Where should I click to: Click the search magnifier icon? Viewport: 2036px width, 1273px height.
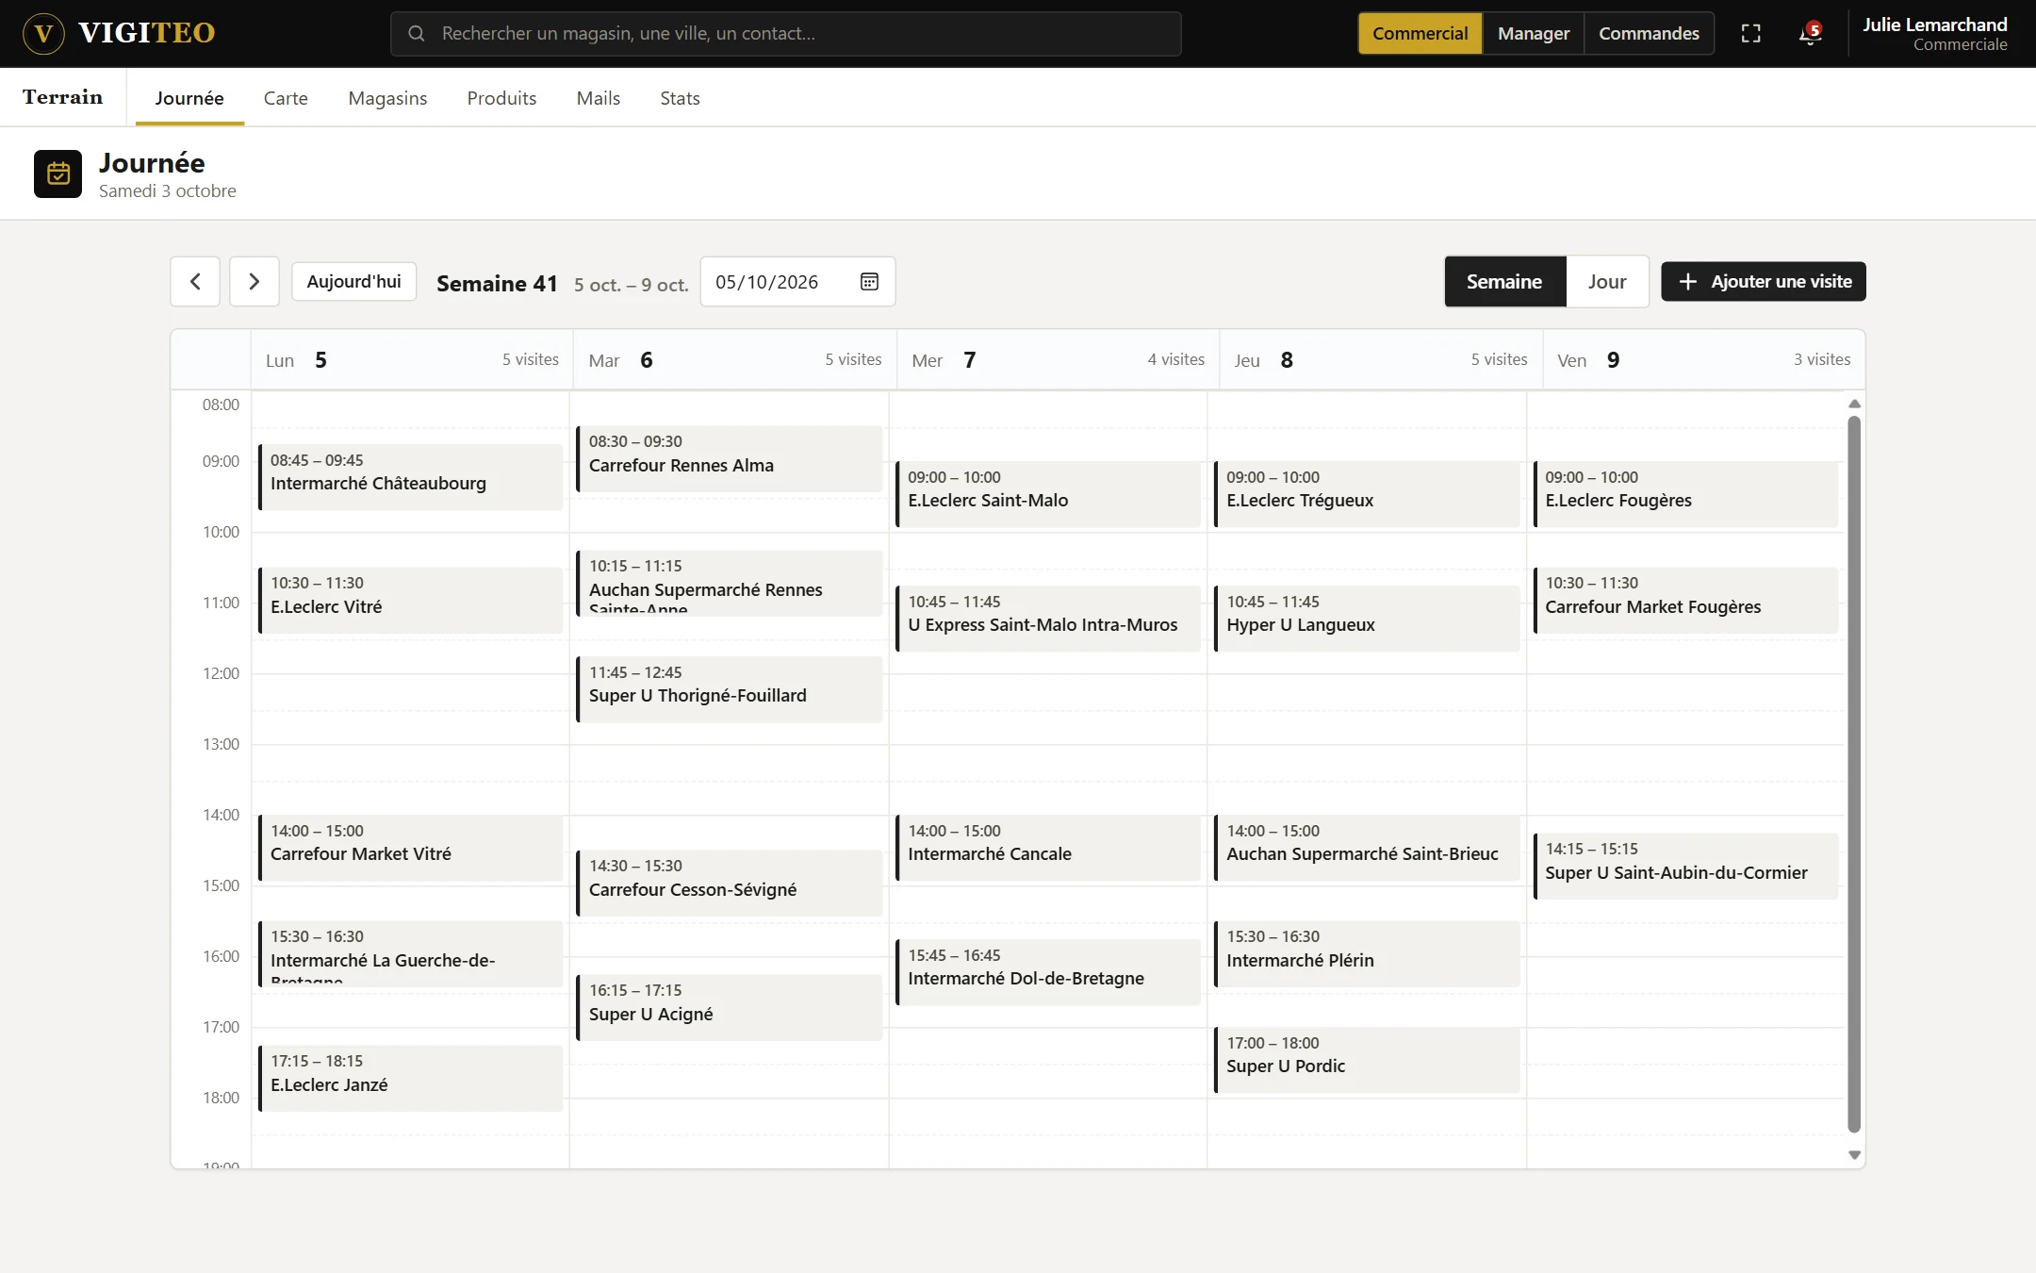coord(416,34)
